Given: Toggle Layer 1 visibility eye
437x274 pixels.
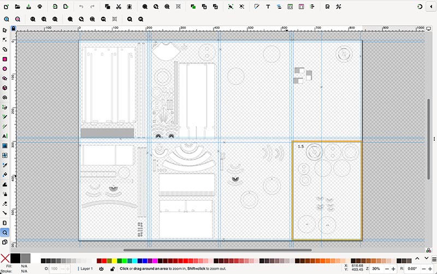Looking at the screenshot, I should tap(101, 269).
